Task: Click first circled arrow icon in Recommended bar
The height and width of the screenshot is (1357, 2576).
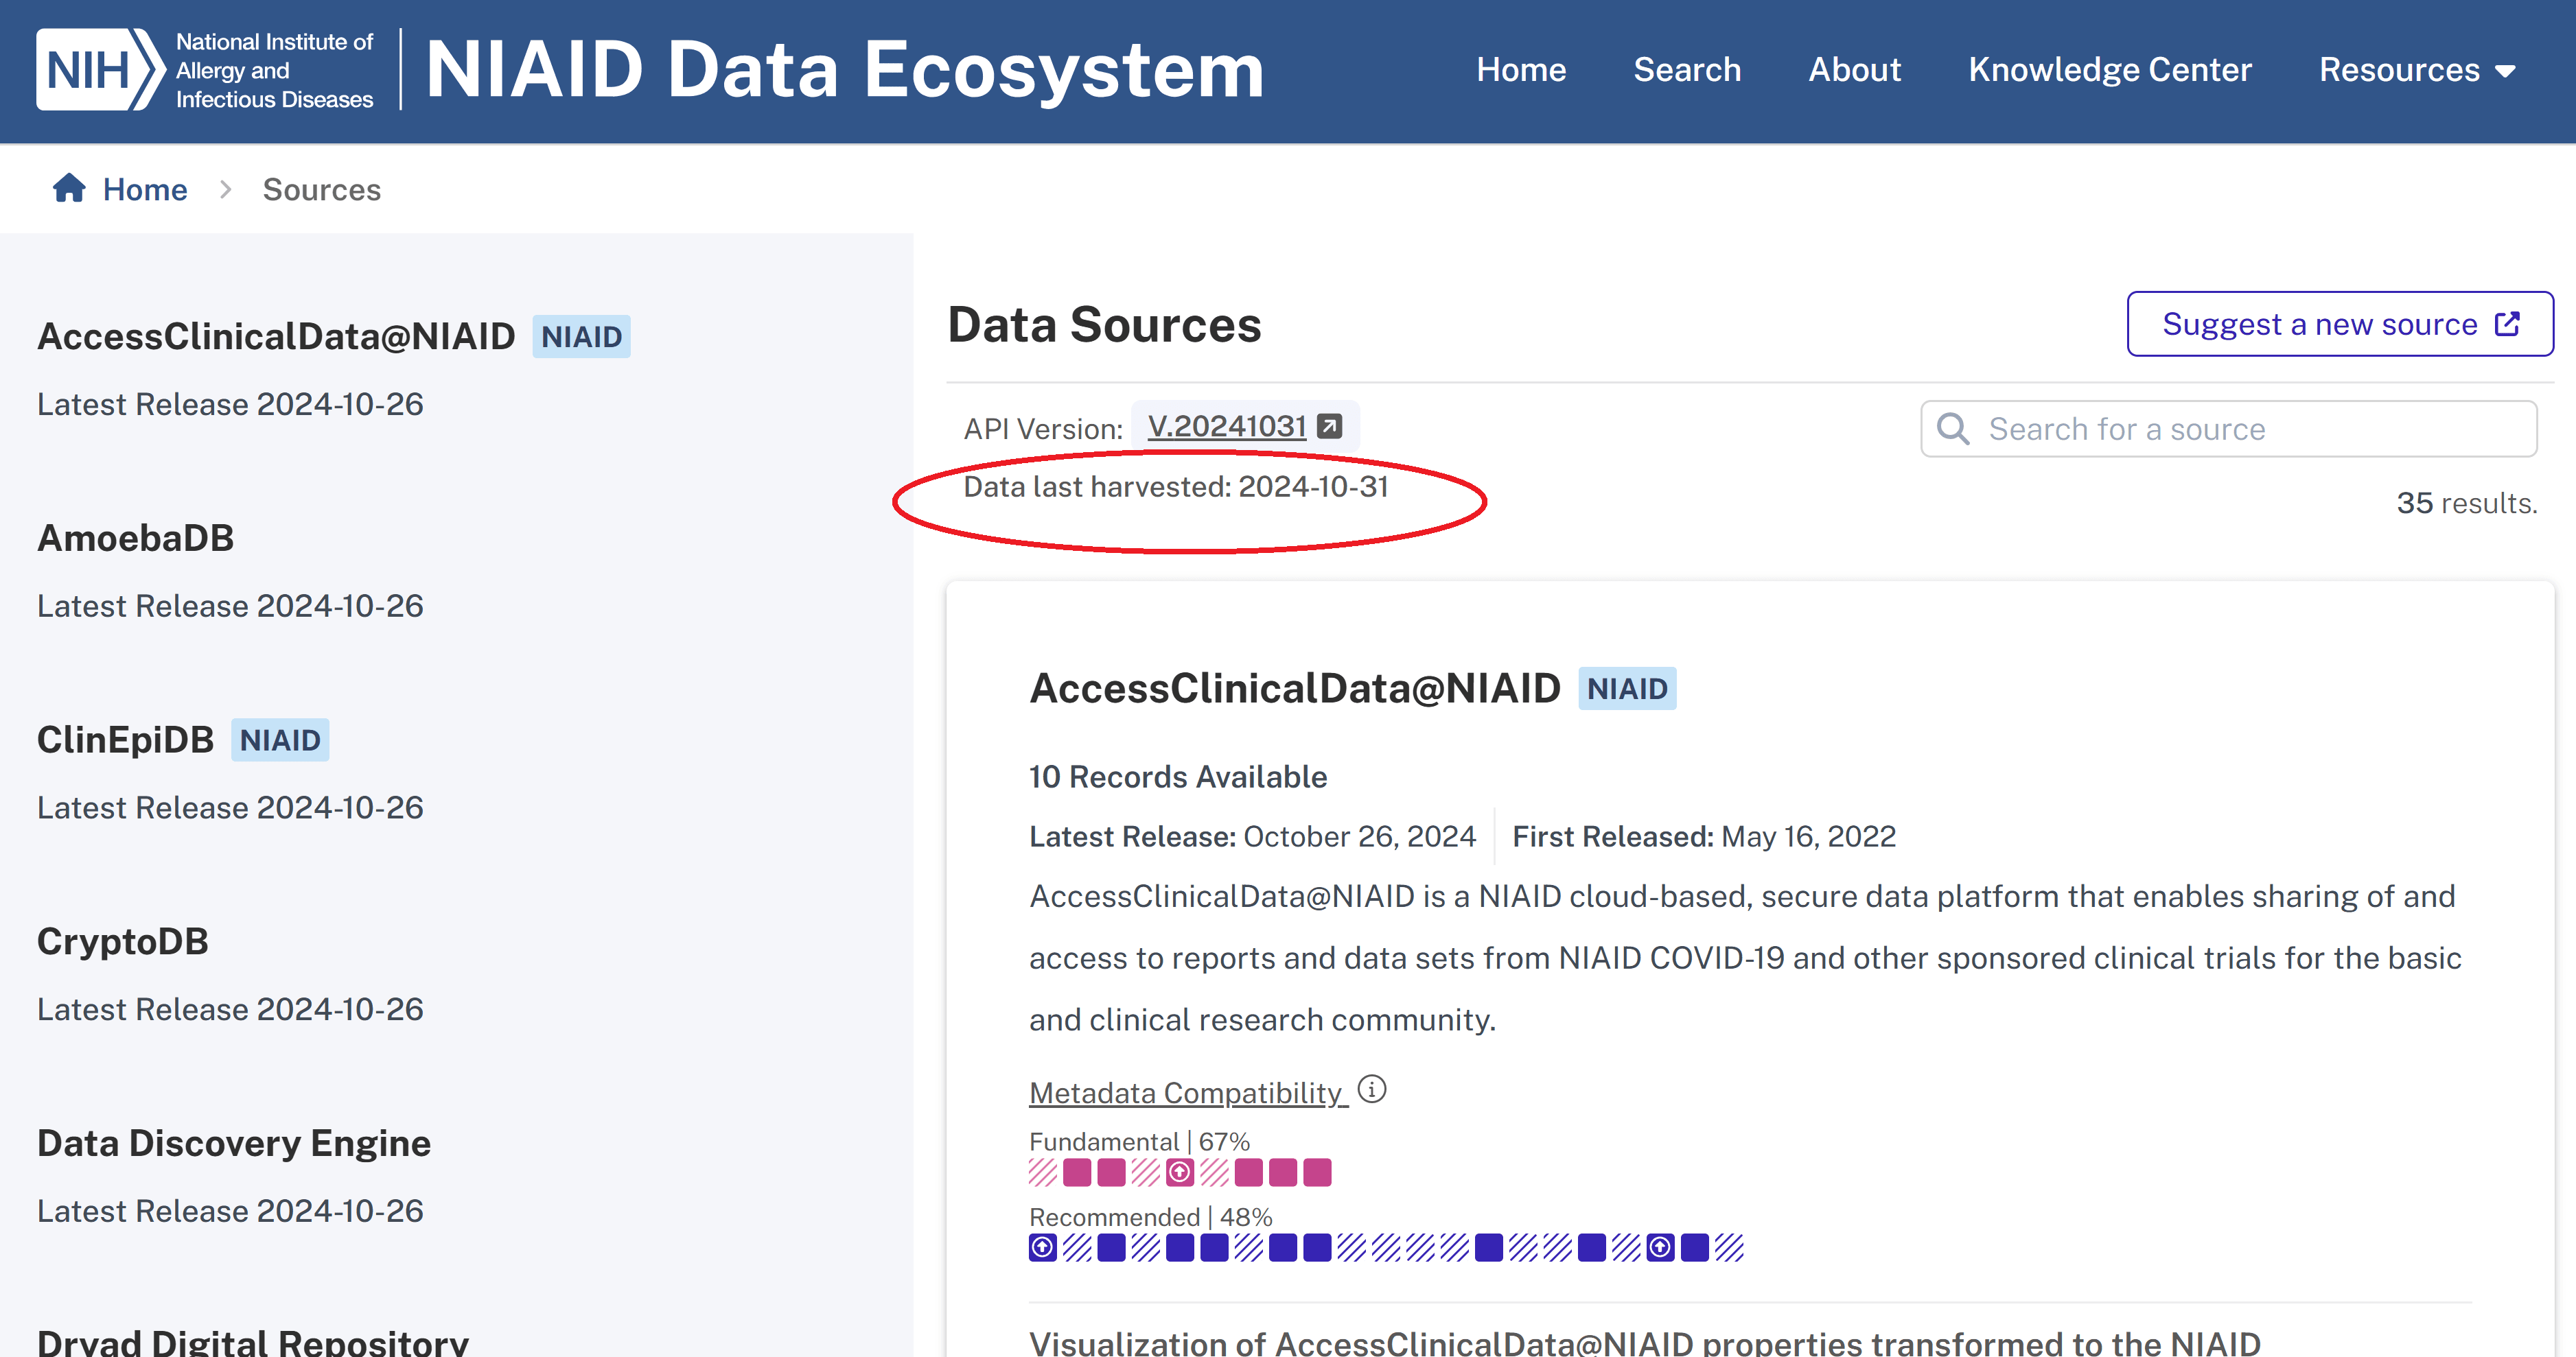Action: click(x=1043, y=1247)
